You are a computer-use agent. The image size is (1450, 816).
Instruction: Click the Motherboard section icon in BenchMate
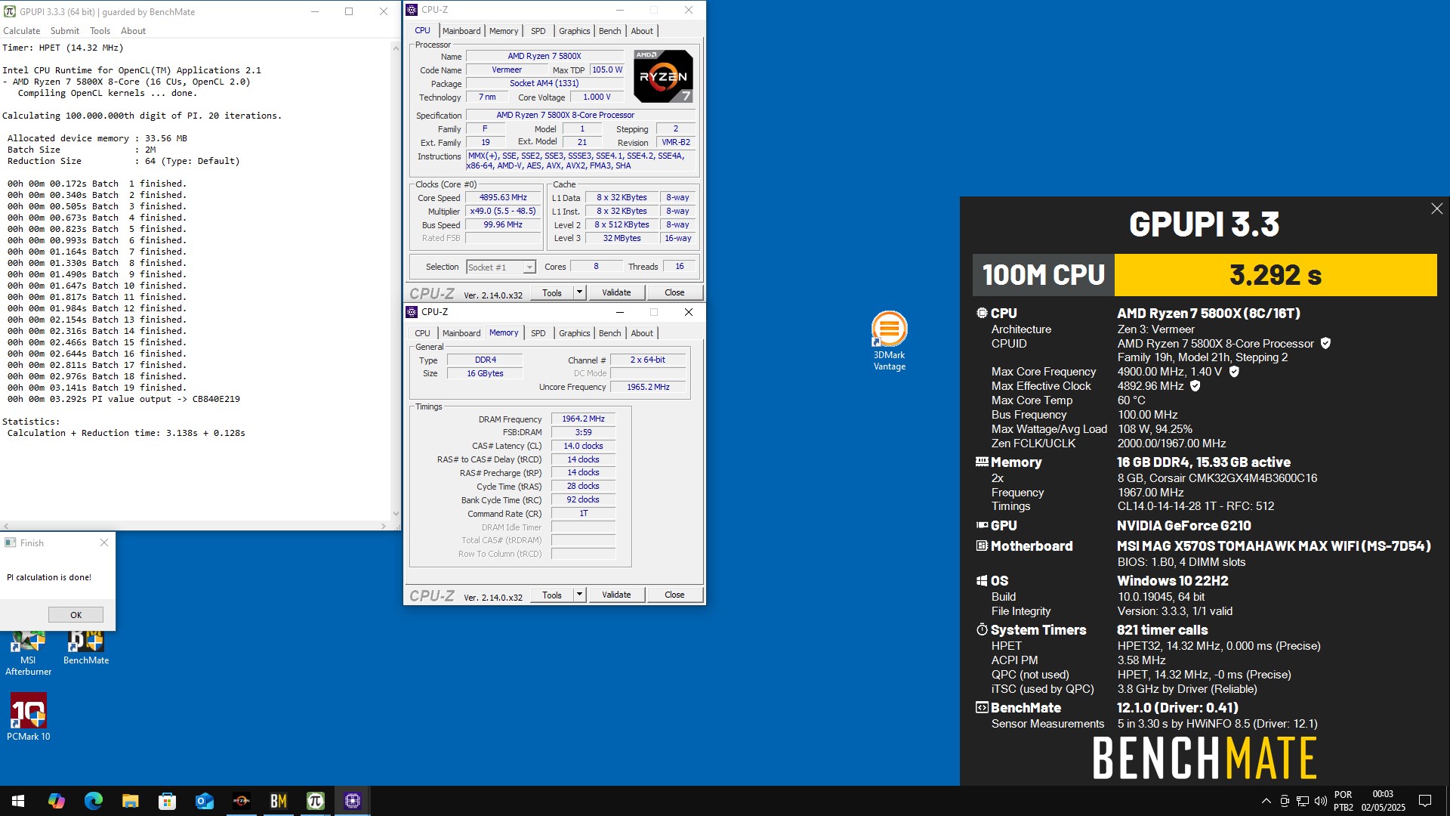(982, 546)
